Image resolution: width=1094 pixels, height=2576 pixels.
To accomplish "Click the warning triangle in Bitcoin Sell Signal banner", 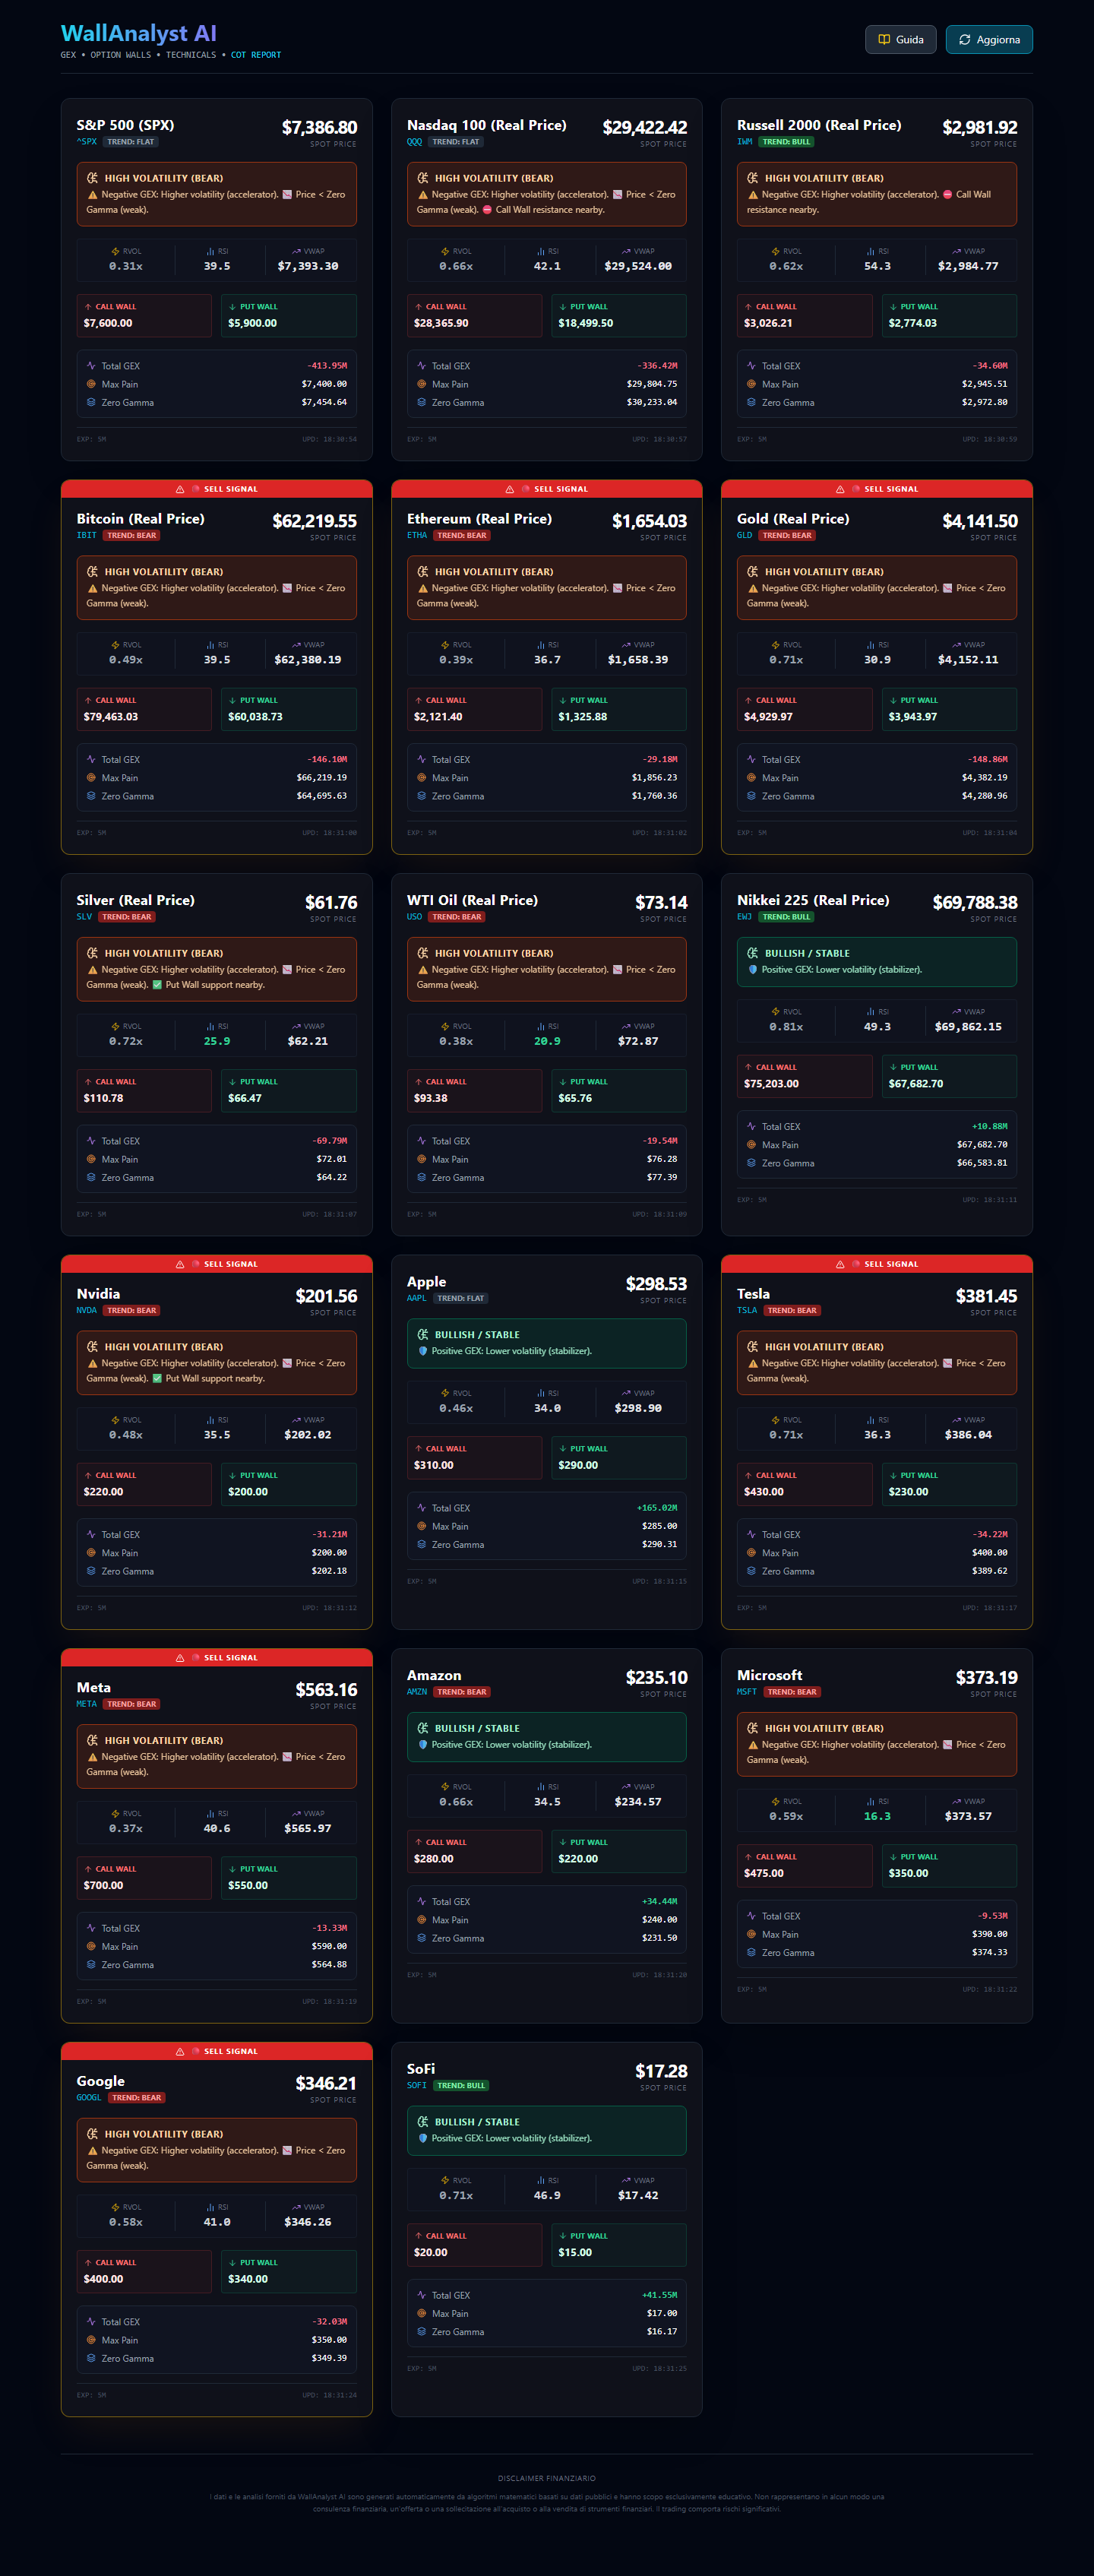I will 180,489.
